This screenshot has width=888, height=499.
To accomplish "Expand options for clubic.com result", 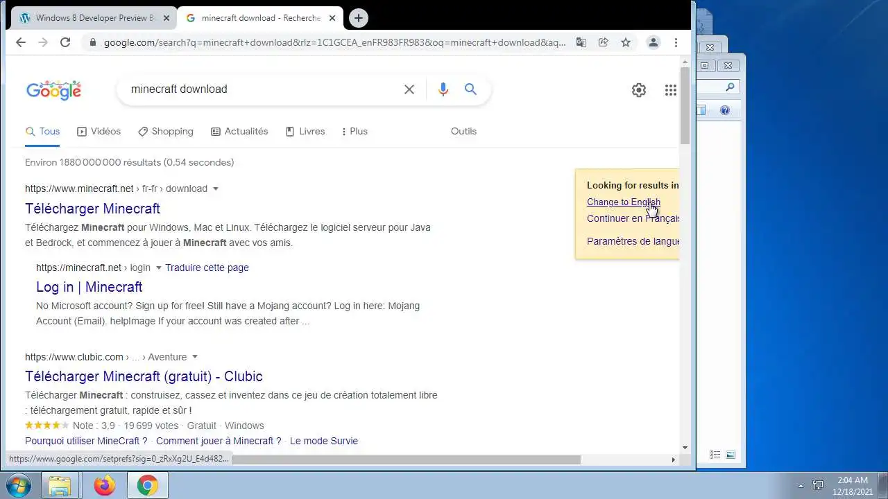I will click(195, 357).
